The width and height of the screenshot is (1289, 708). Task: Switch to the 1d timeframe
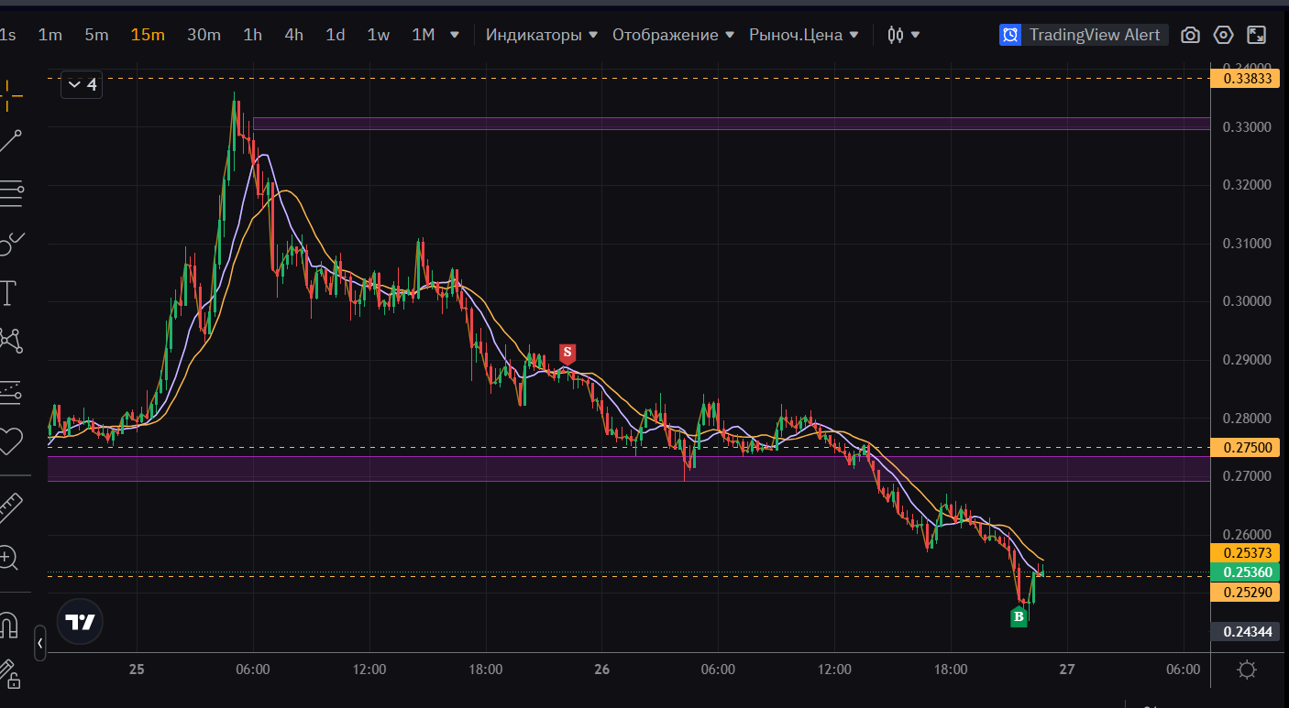(336, 35)
